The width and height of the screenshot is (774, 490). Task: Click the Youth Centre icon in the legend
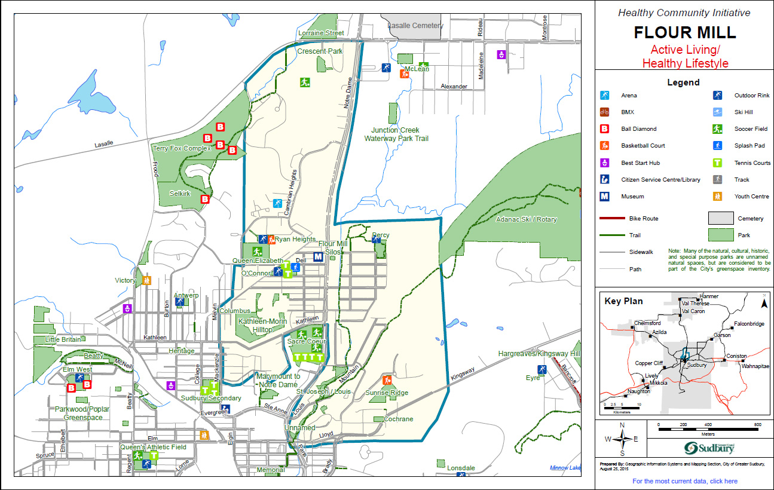(x=718, y=196)
